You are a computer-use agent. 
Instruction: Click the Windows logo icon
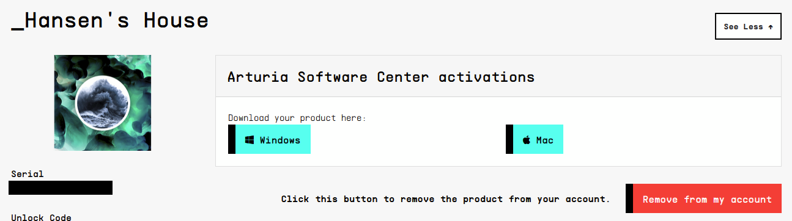(x=250, y=140)
